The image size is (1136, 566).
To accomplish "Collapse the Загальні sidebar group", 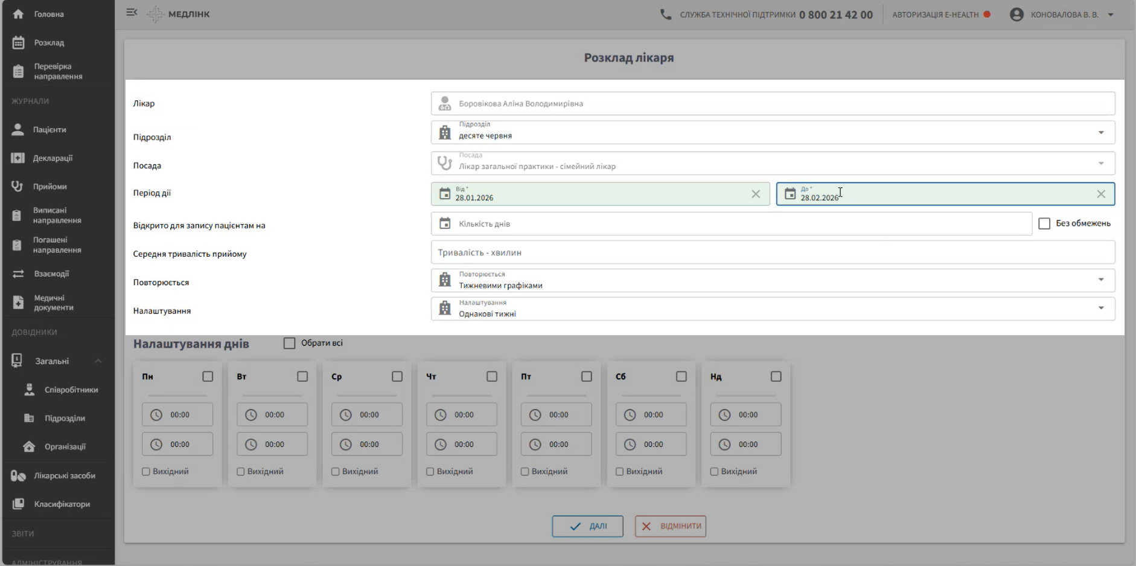I will tap(98, 361).
